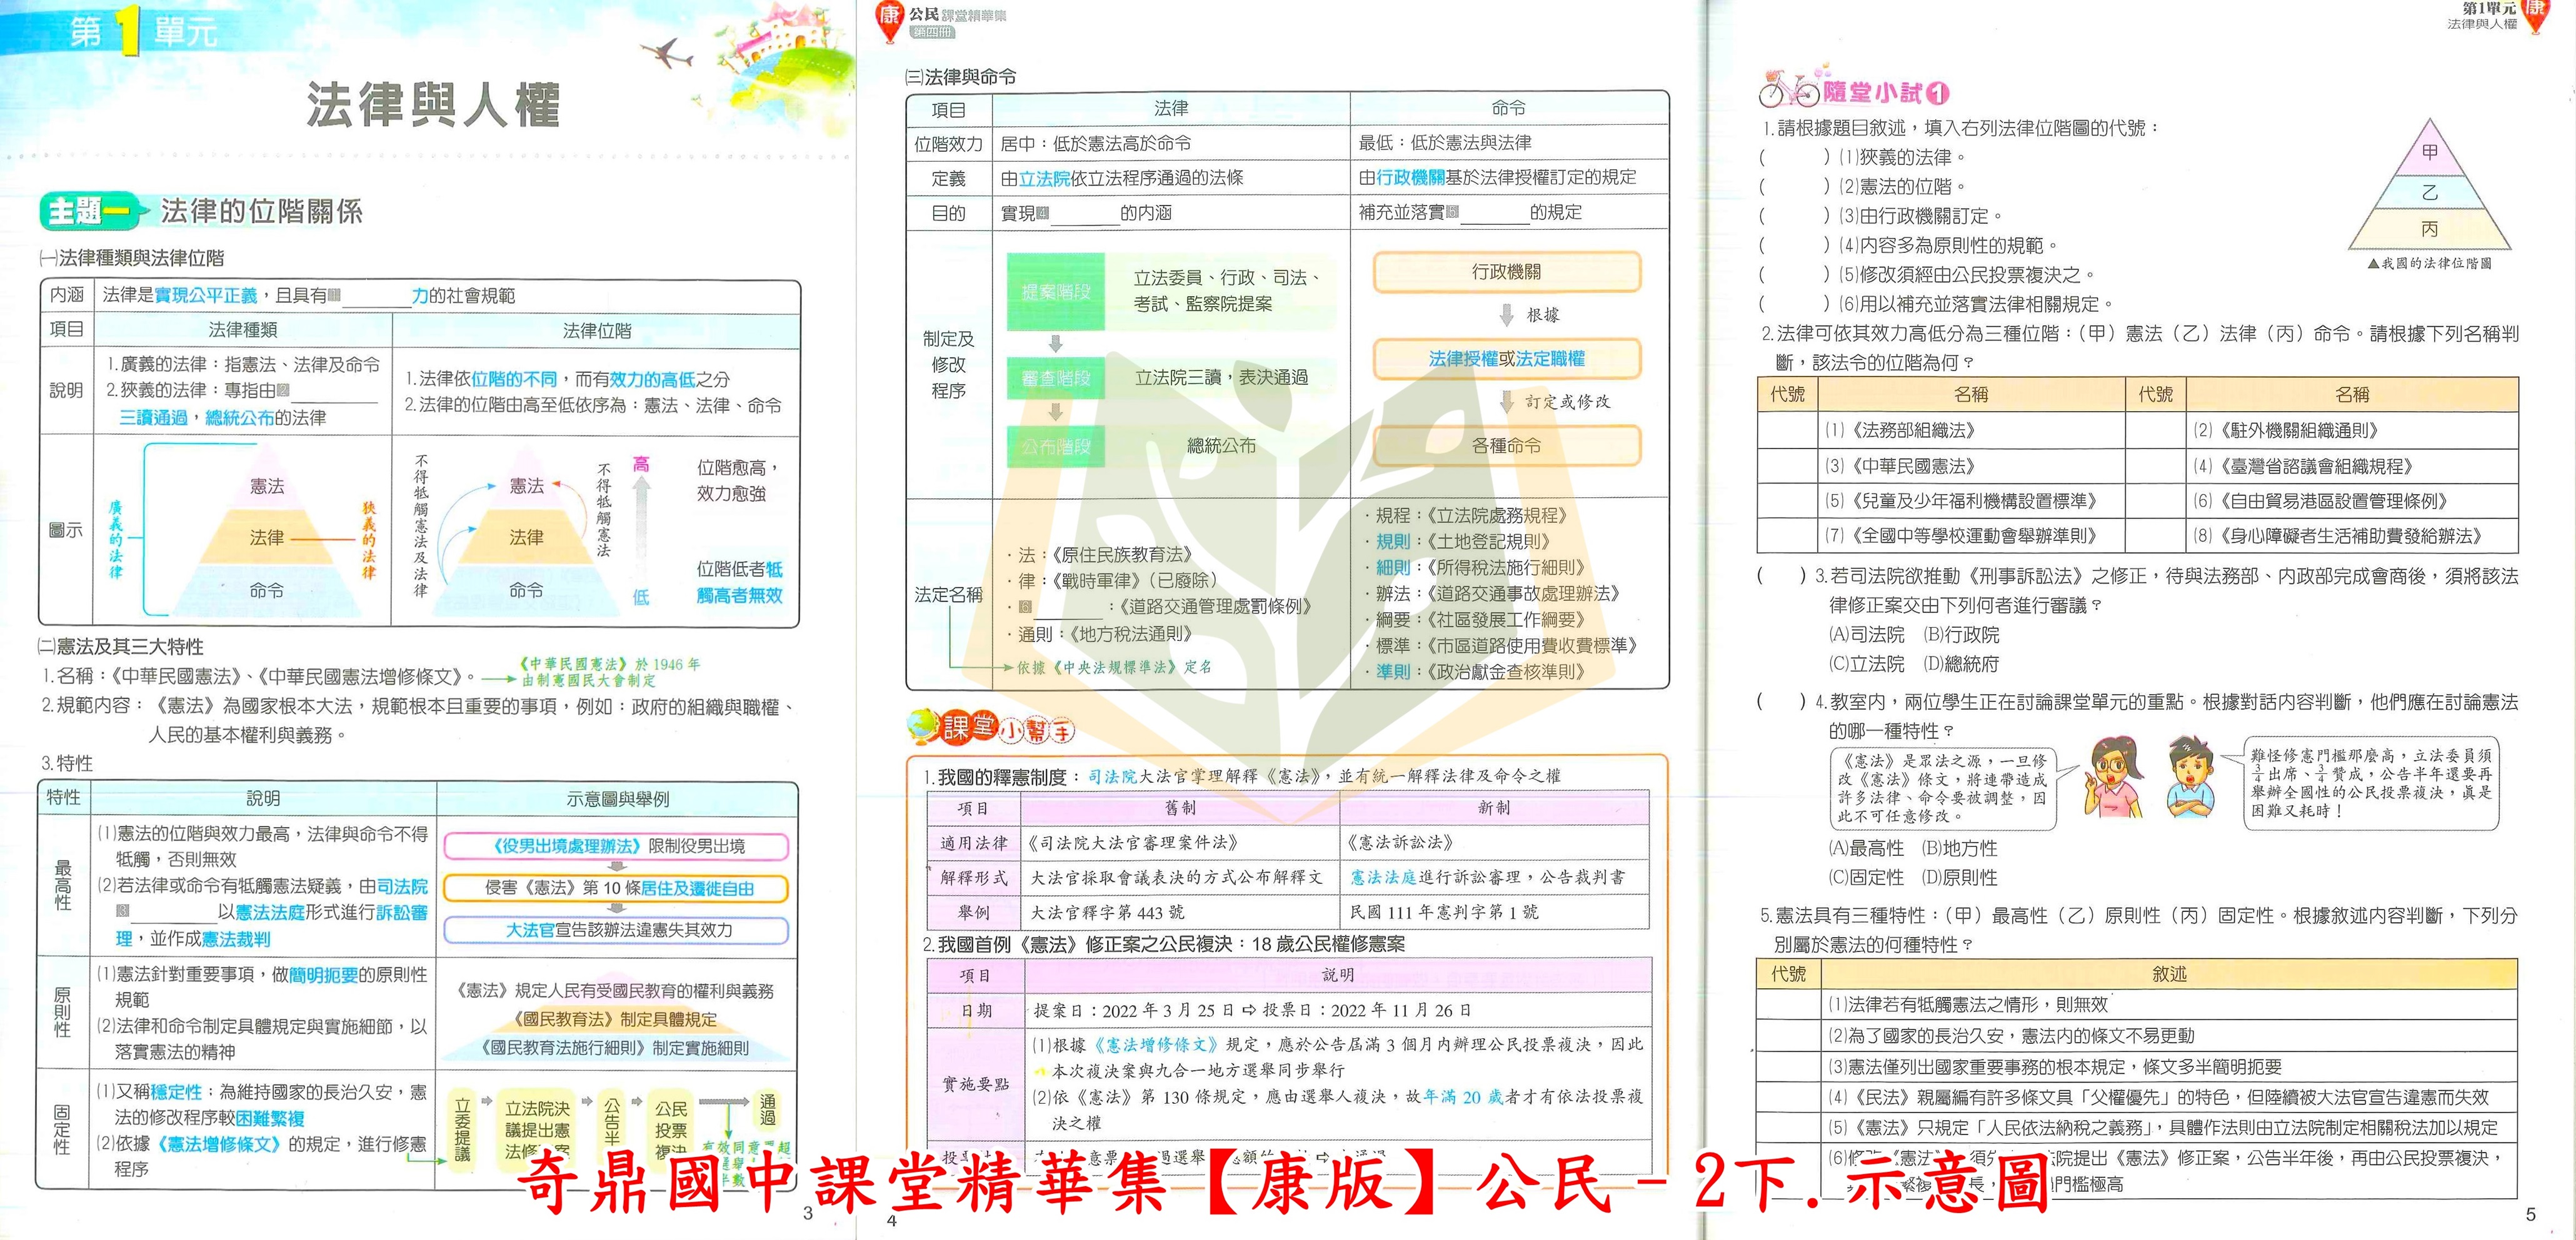Click the item 規程：《立法院處務規程》
2576x1240 pixels.
[1467, 515]
